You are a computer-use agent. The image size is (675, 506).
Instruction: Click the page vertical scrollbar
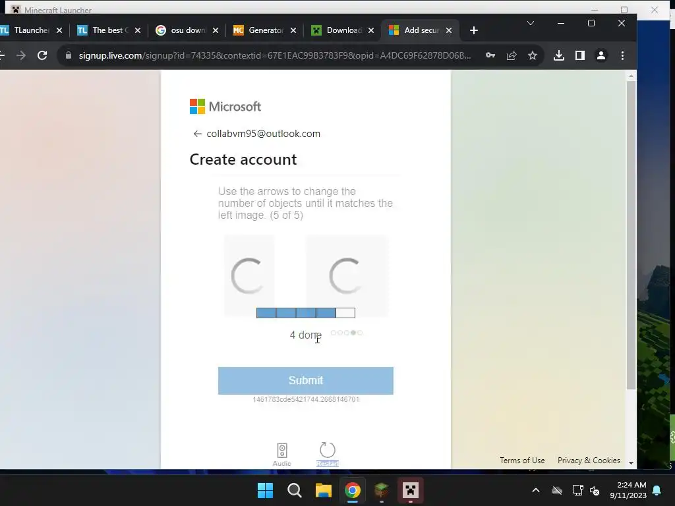(631, 235)
